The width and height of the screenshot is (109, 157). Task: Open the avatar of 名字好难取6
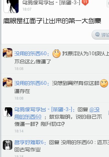pyautogui.click(x=8, y=145)
